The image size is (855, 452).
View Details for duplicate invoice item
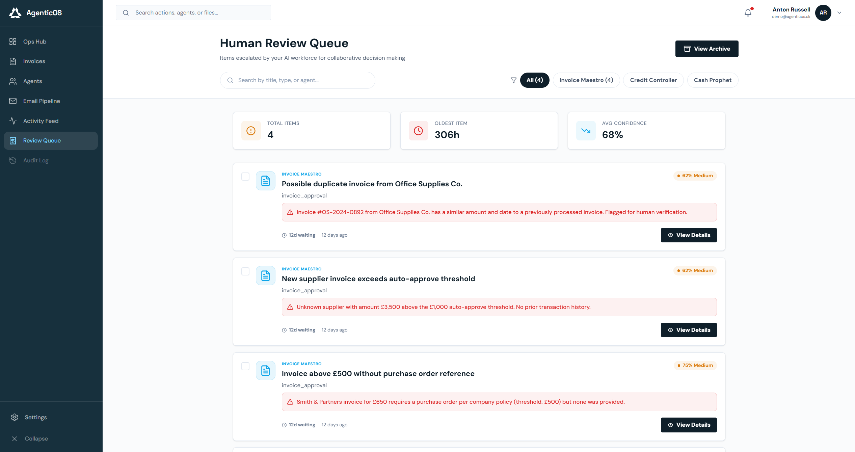[689, 235]
